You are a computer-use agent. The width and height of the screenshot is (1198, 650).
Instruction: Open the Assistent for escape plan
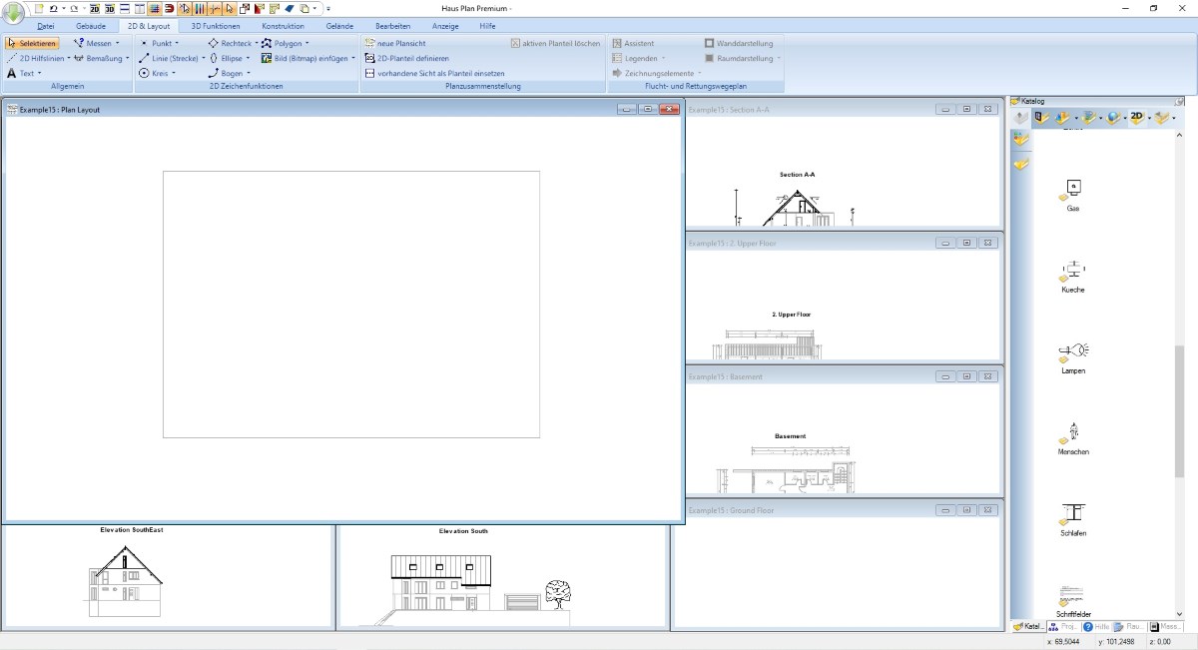[633, 44]
